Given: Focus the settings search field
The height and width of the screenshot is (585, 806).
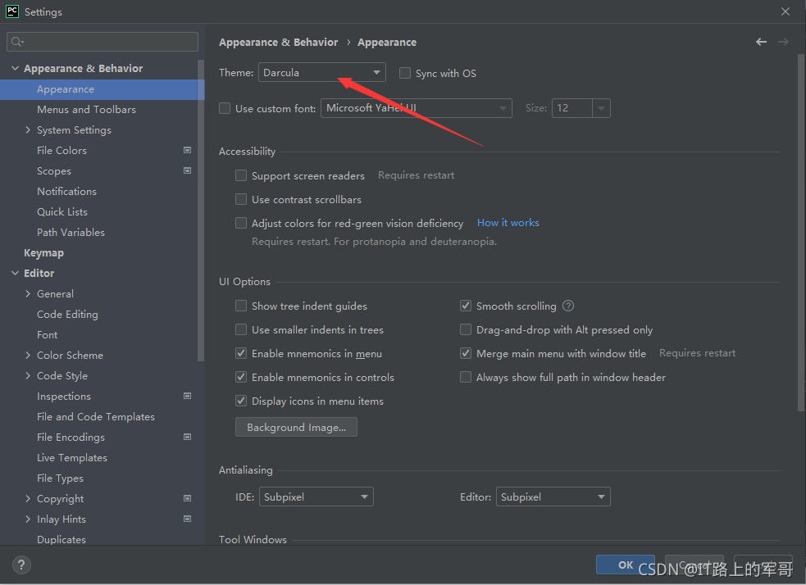Looking at the screenshot, I should [x=102, y=42].
